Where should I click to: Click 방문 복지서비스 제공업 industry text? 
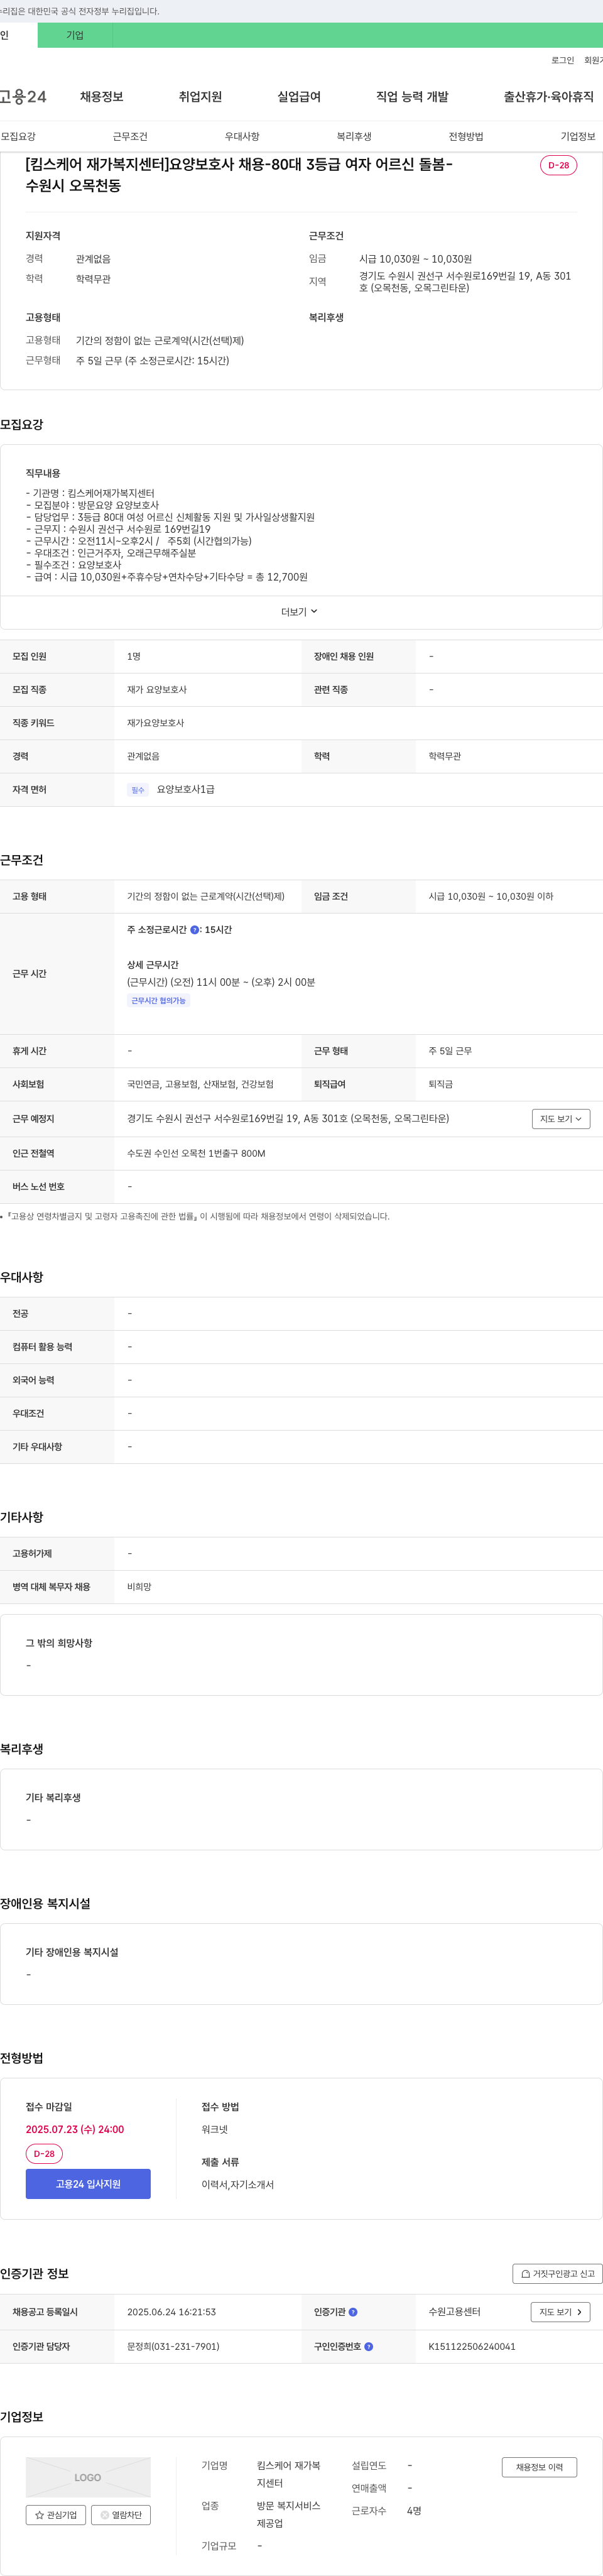pos(289,2514)
